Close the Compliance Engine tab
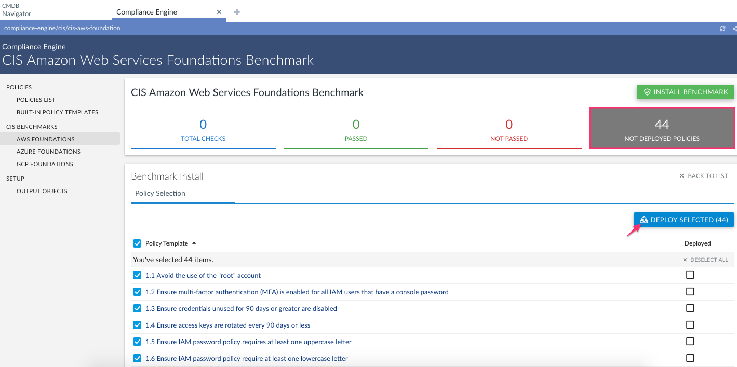 pyautogui.click(x=219, y=12)
